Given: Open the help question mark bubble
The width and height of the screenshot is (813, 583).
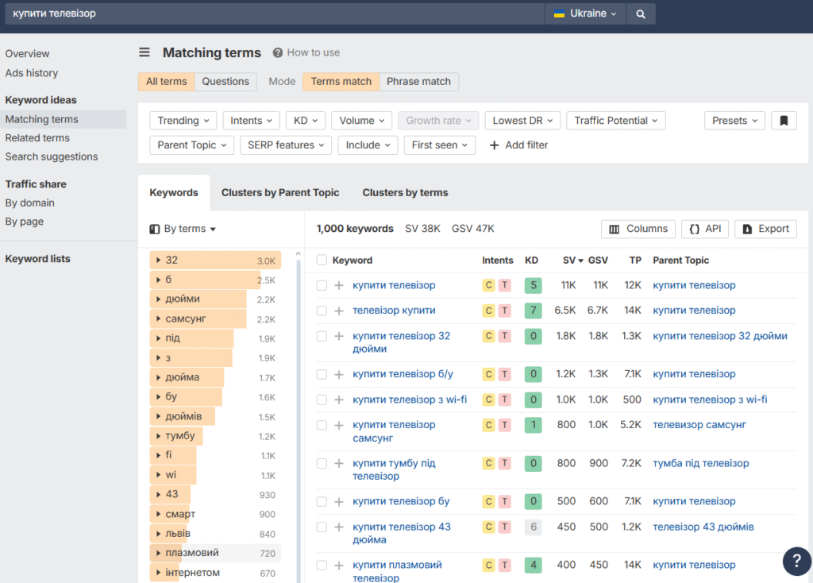Looking at the screenshot, I should point(796,561).
